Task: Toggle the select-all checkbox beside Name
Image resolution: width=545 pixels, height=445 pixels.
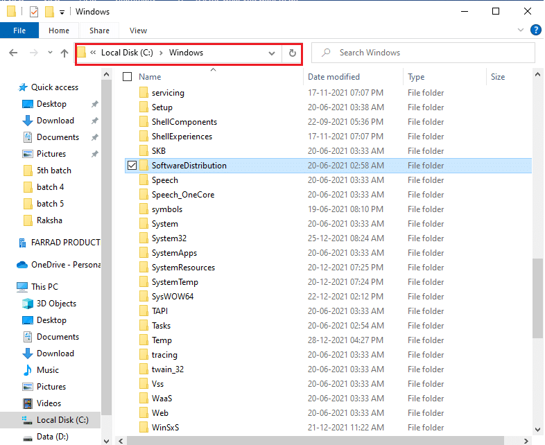Action: pyautogui.click(x=126, y=77)
